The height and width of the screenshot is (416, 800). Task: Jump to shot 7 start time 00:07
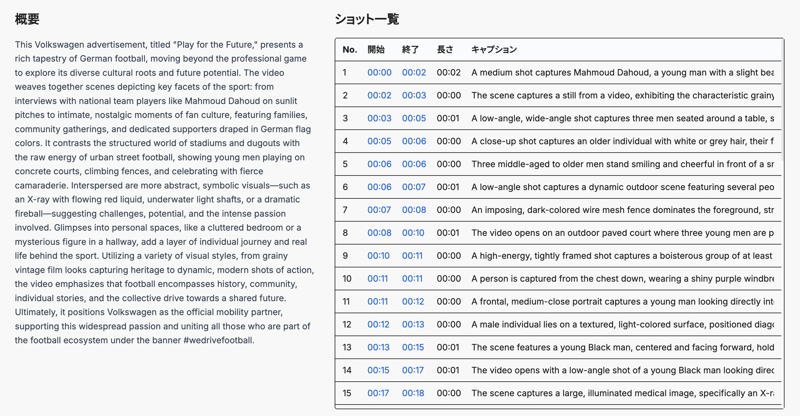pyautogui.click(x=379, y=210)
